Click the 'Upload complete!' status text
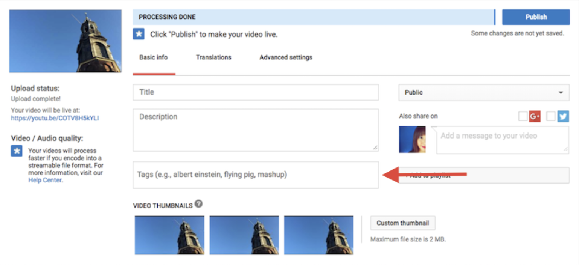 pyautogui.click(x=36, y=99)
